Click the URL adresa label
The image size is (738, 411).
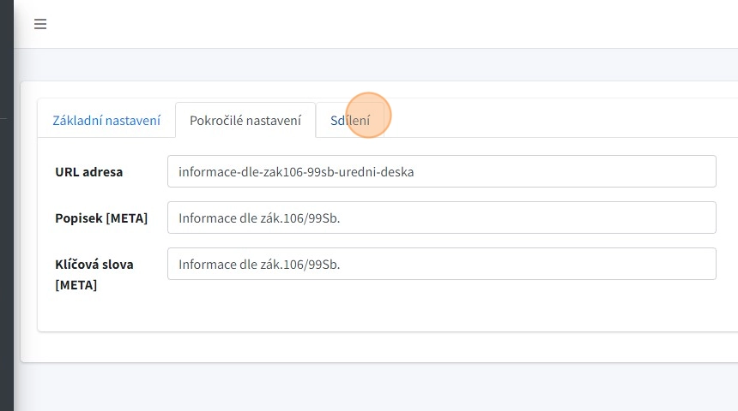88,171
